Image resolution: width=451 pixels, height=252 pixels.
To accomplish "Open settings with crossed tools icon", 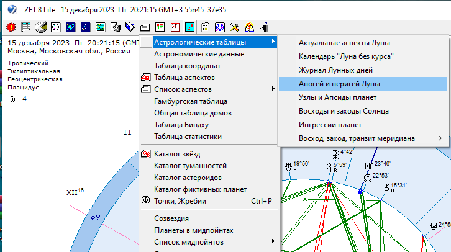I will tap(235, 27).
